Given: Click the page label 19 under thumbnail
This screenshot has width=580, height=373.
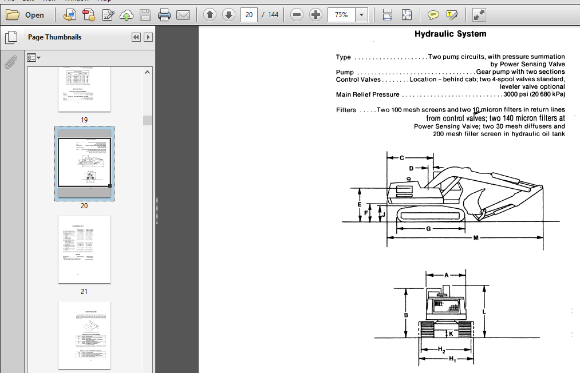Looking at the screenshot, I should coord(84,120).
